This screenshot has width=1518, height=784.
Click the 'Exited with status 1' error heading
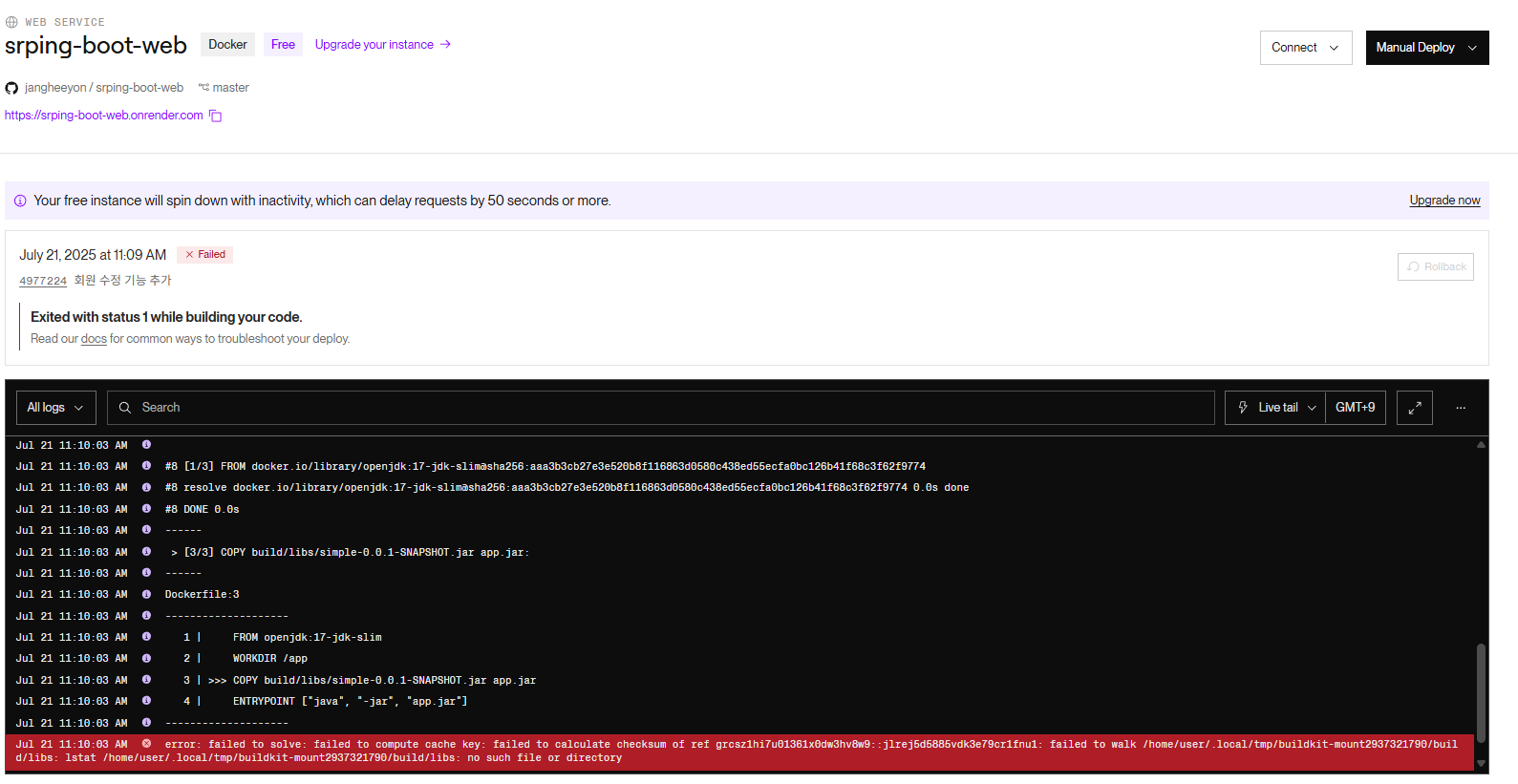(x=166, y=317)
